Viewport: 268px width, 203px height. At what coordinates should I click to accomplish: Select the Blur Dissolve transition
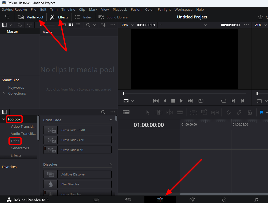(77, 184)
